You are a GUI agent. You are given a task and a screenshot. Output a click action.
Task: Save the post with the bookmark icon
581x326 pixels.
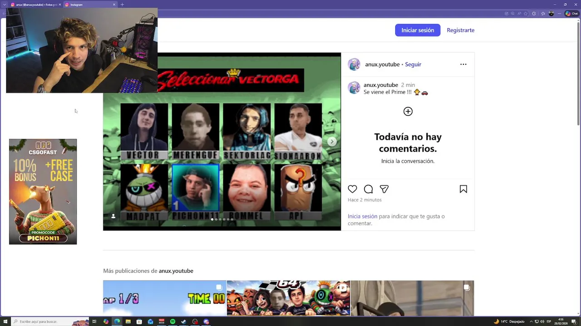463,189
